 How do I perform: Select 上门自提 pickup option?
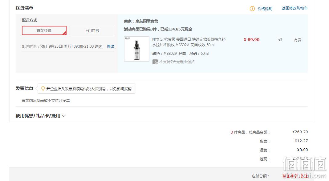(92, 30)
